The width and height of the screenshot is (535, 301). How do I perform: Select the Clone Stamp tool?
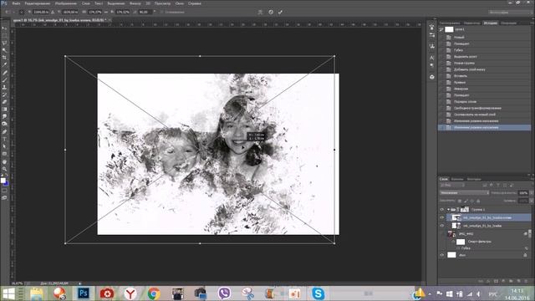tap(4, 87)
